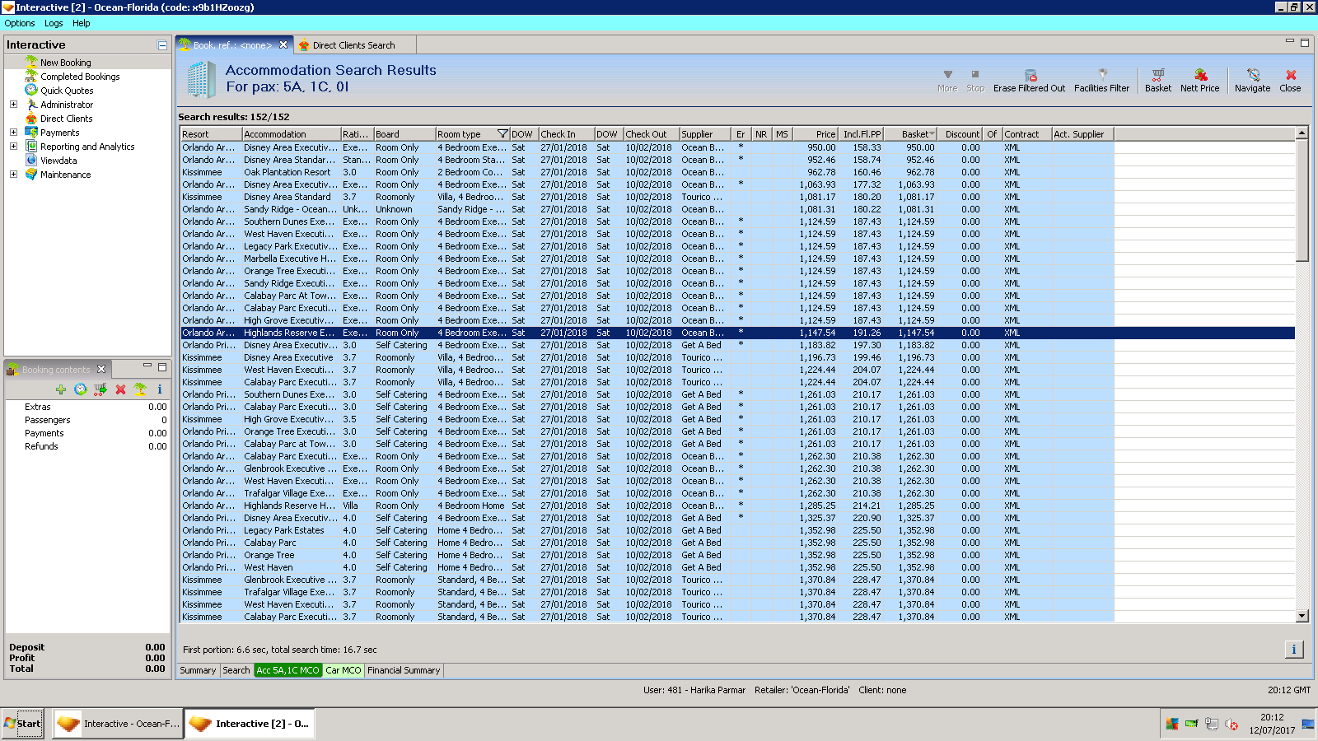This screenshot has height=741, width=1318.
Task: Expand the Reporting and Analytics node
Action: [x=13, y=147]
